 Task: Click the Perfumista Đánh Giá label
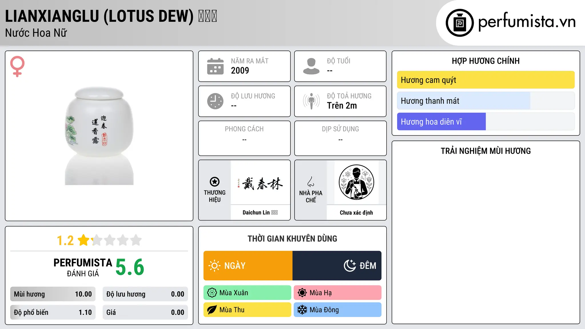[x=83, y=268]
